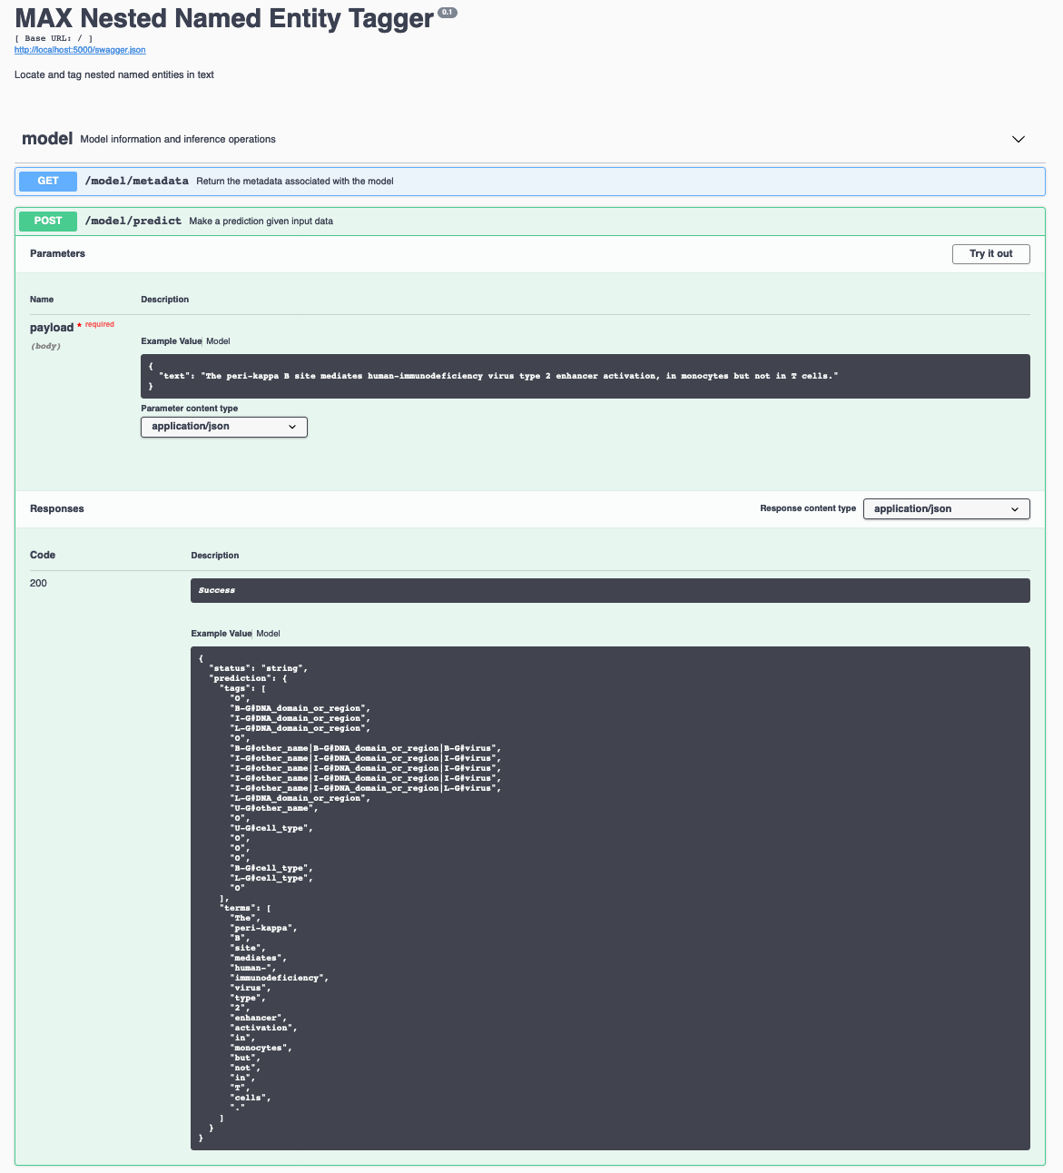Click the /model/predict path text

pyautogui.click(x=133, y=222)
